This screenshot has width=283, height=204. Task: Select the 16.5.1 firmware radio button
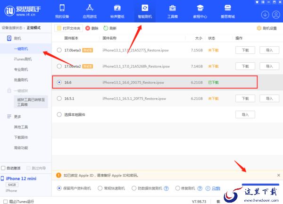(59, 99)
